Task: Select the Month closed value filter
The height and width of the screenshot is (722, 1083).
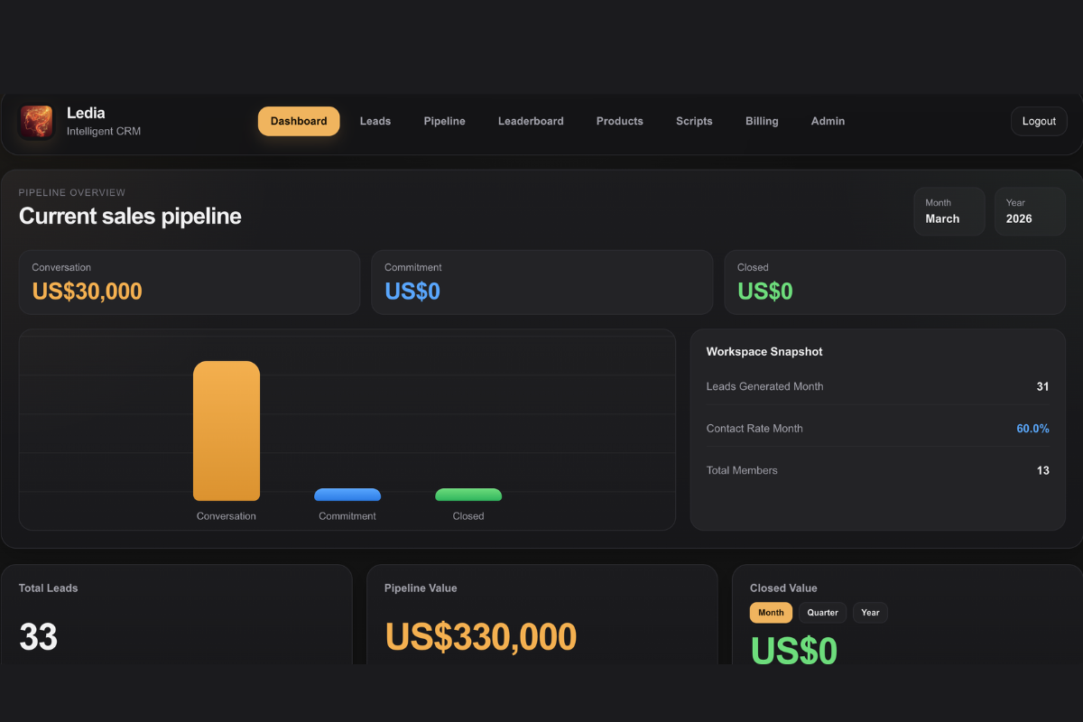Action: click(771, 613)
